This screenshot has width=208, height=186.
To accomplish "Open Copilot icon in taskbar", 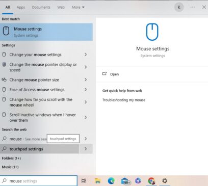I will 138,181.
